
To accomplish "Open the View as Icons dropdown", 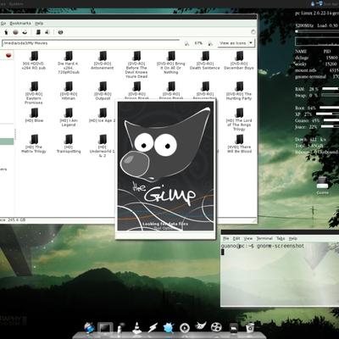I will (236, 43).
